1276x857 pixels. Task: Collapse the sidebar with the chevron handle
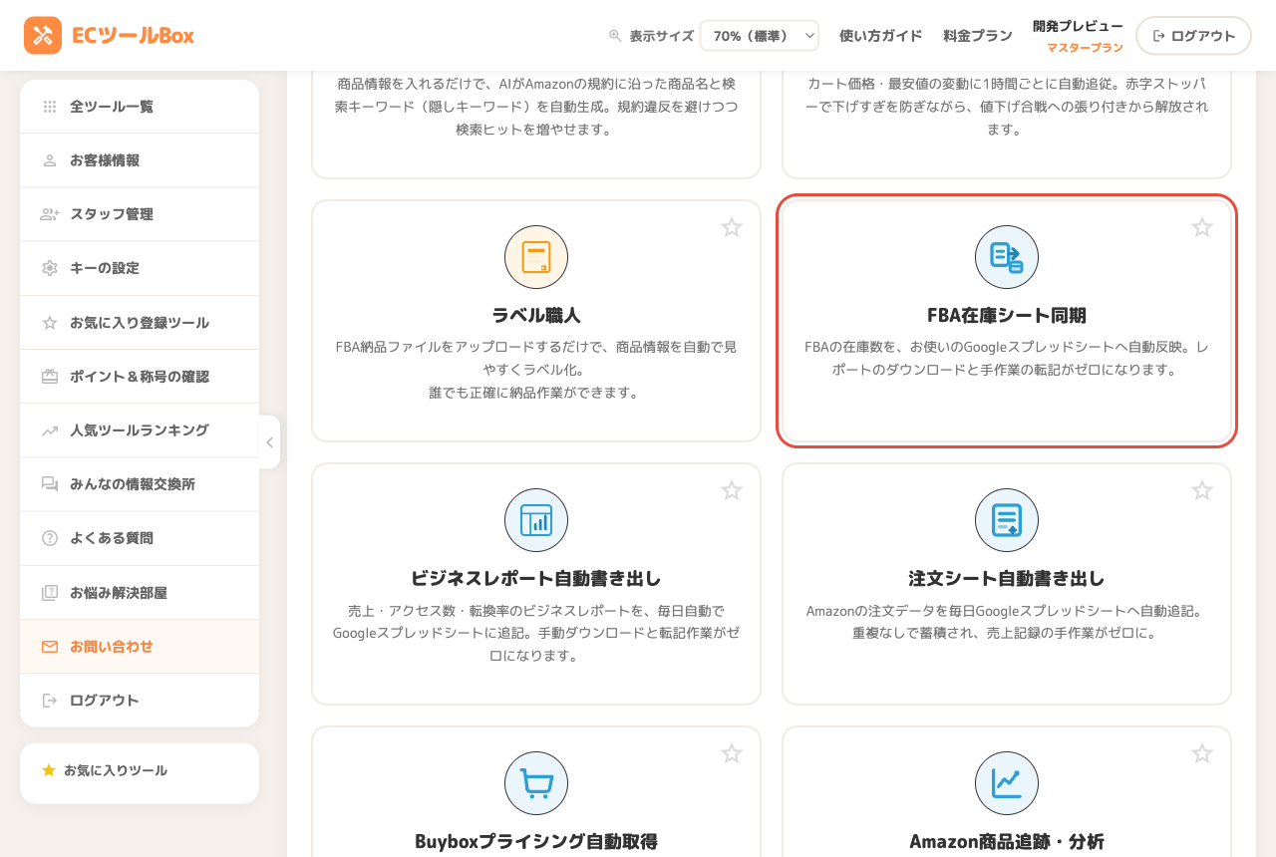(x=269, y=442)
